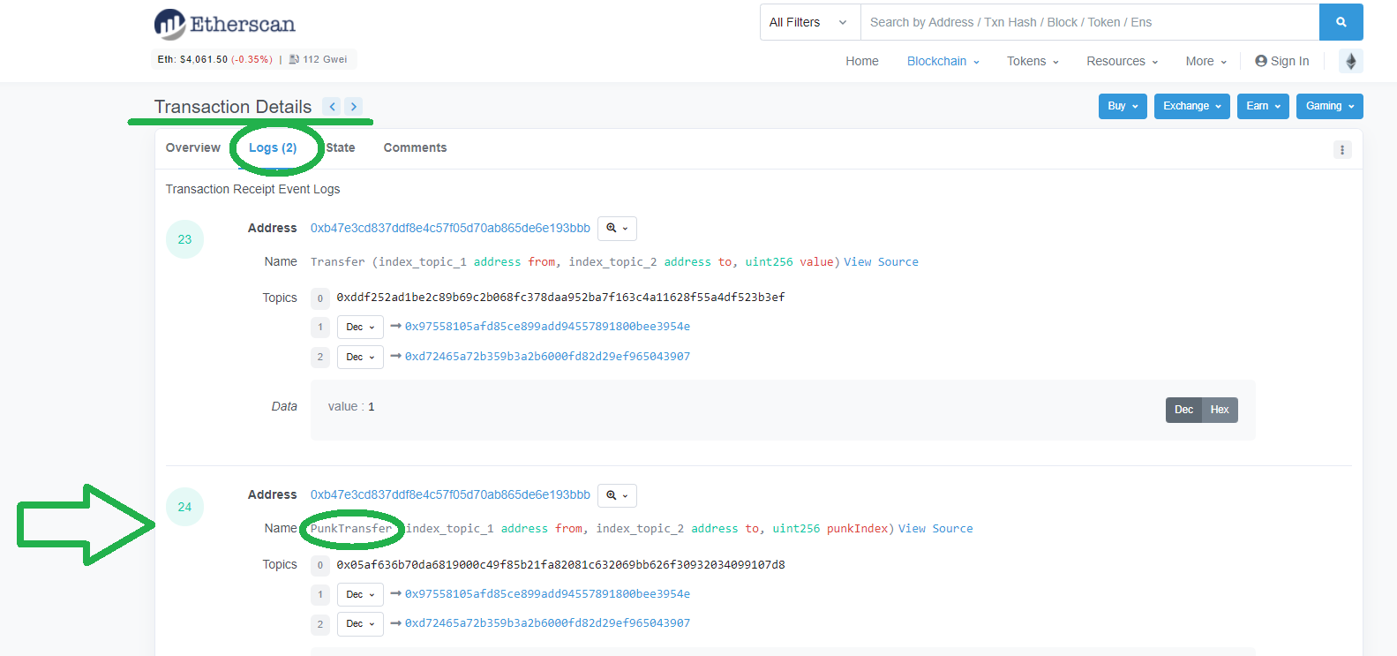The width and height of the screenshot is (1397, 656).
Task: Click View Source for PunkTransfer event
Action: point(935,529)
